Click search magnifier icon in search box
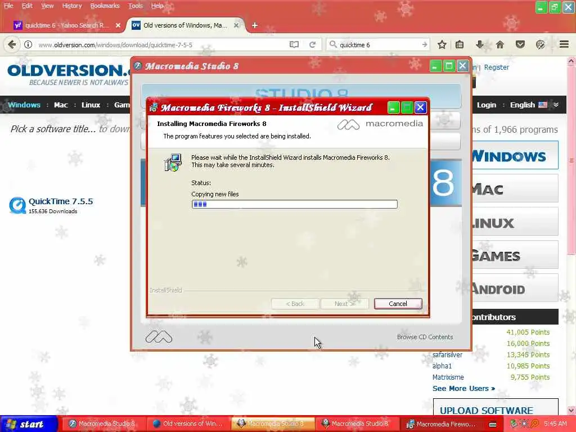 (333, 44)
